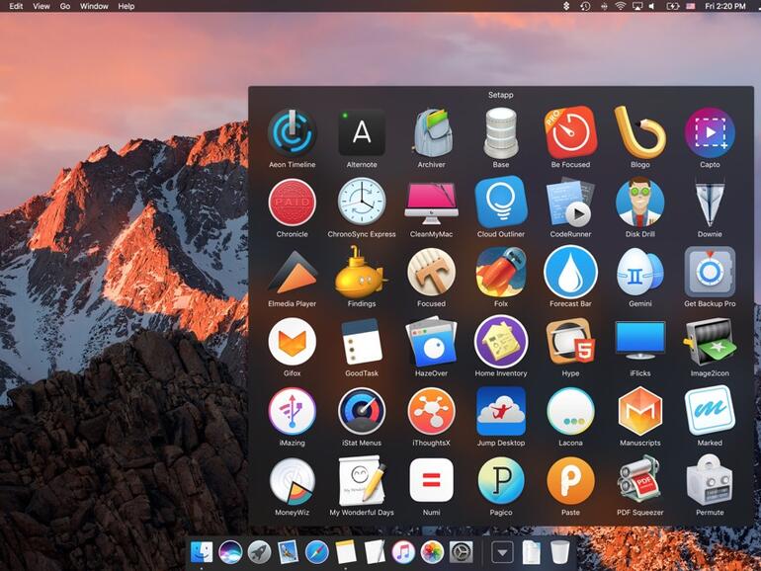Click the volume icon in menu bar
761x571 pixels.
[x=652, y=6]
